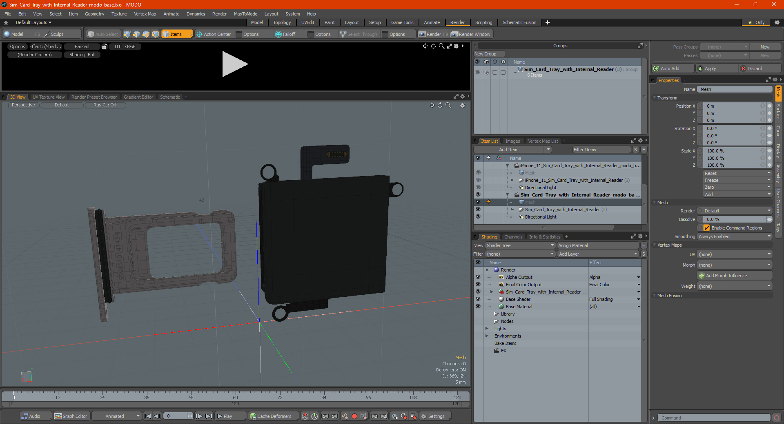
Task: Toggle visibility of Sim_Card_Tray_with_Internal_Reader_modo_ba scene item
Action: coord(478,195)
